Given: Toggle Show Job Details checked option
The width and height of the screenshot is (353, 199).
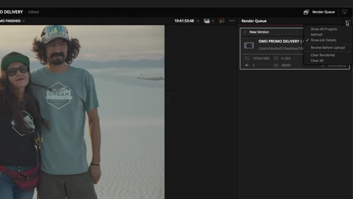Looking at the screenshot, I should 323,40.
